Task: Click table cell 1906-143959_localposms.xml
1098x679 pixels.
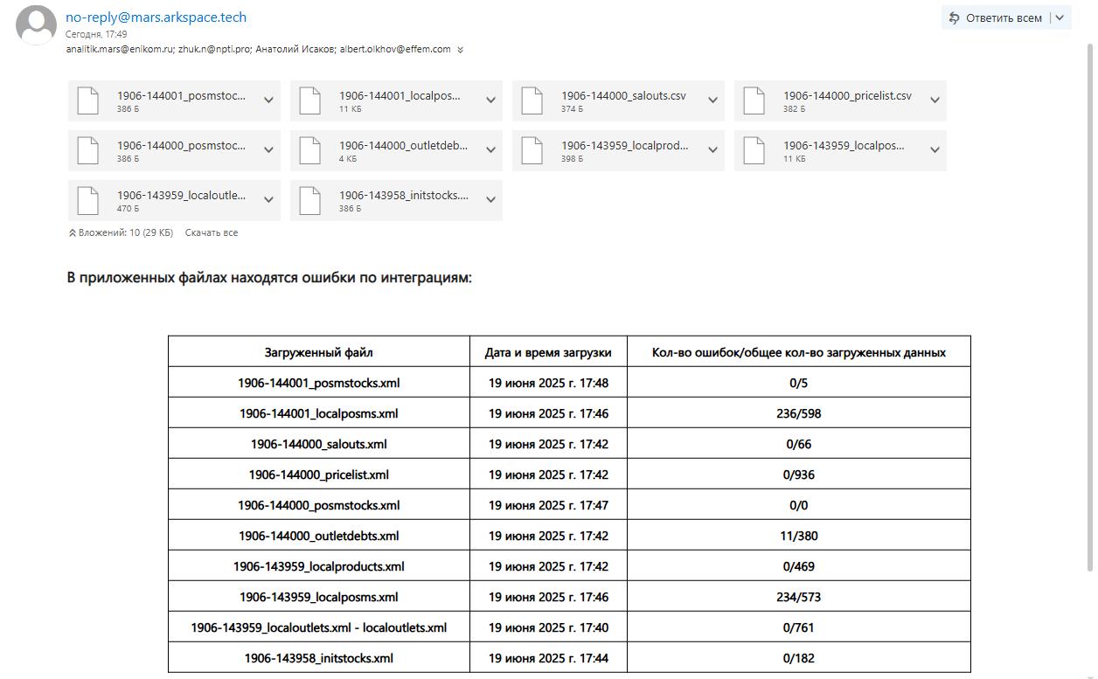Action: pyautogui.click(x=319, y=597)
